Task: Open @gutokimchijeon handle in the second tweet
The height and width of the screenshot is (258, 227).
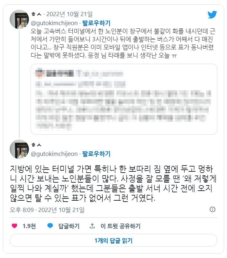Action: [x=54, y=154]
